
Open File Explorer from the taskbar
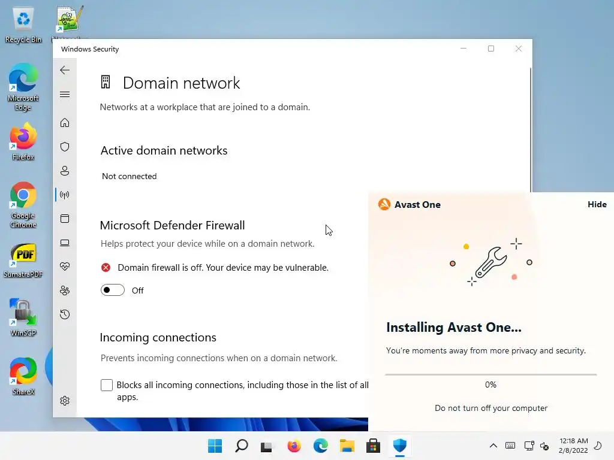point(347,446)
